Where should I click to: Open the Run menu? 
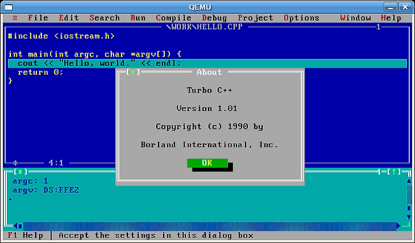(x=138, y=18)
